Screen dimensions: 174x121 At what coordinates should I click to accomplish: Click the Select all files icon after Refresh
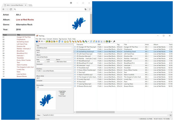62,41
